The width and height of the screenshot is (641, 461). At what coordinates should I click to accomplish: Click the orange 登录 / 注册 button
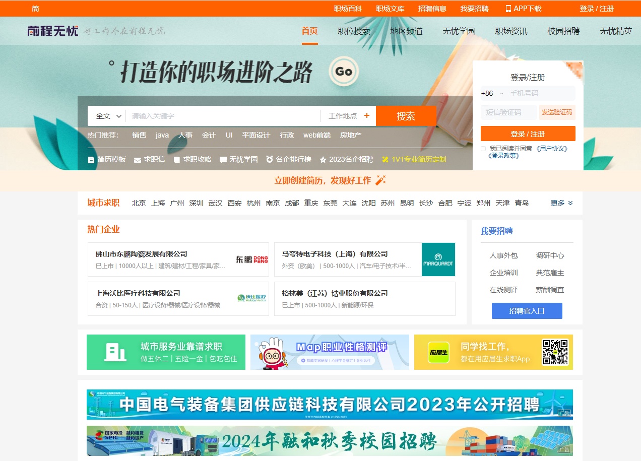coord(528,134)
